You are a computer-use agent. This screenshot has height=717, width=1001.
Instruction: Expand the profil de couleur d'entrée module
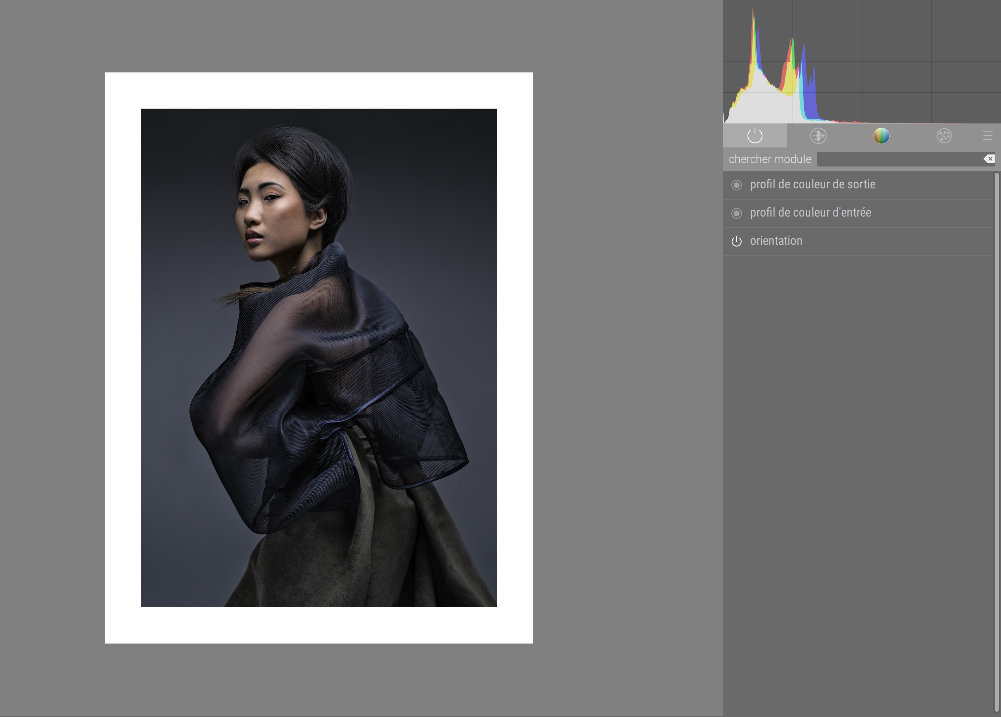coord(810,213)
